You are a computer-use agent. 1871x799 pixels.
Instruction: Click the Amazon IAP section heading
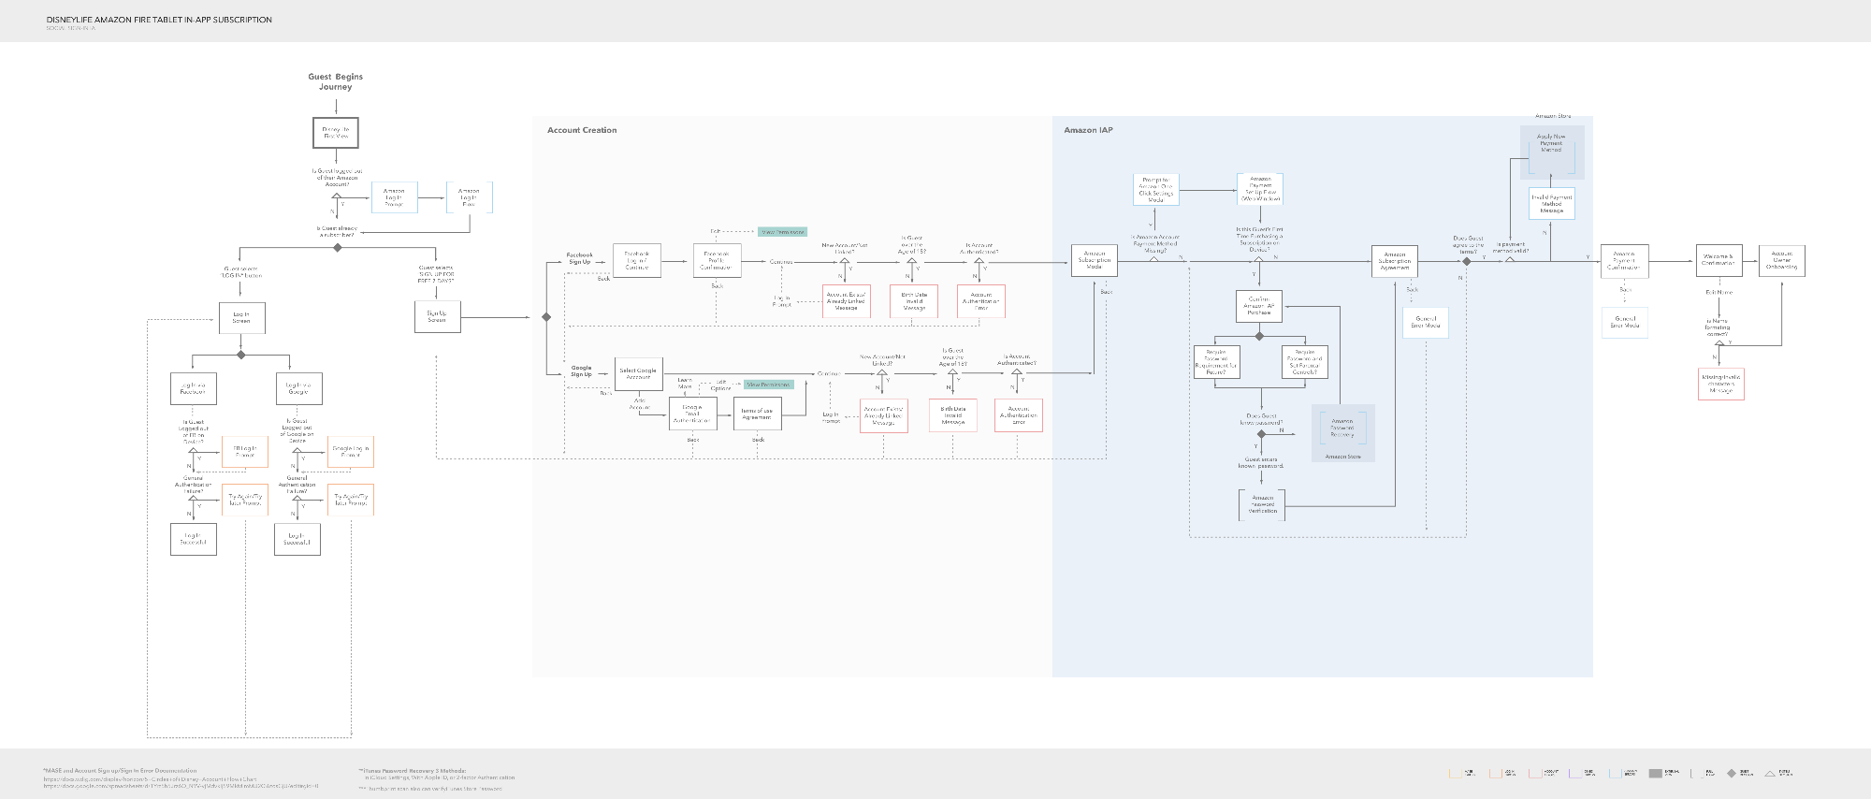pyautogui.click(x=1088, y=130)
